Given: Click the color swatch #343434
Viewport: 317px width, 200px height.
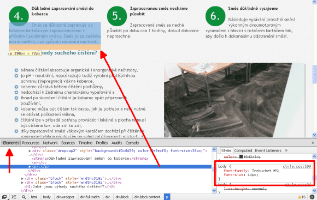Looking at the screenshot, I should 241,156.
